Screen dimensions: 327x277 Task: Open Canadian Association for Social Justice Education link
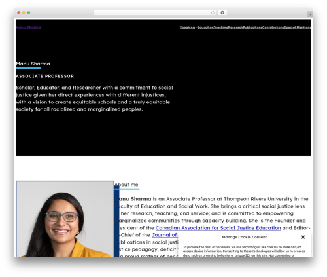tap(218, 228)
